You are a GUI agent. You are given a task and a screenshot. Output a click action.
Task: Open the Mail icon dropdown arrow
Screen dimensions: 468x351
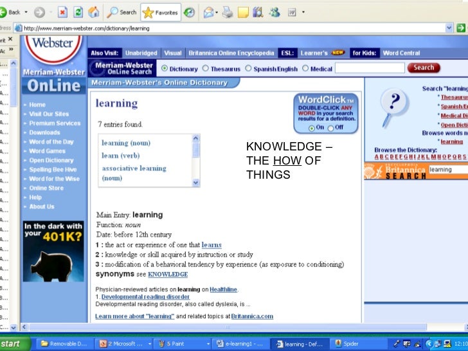pyautogui.click(x=217, y=13)
